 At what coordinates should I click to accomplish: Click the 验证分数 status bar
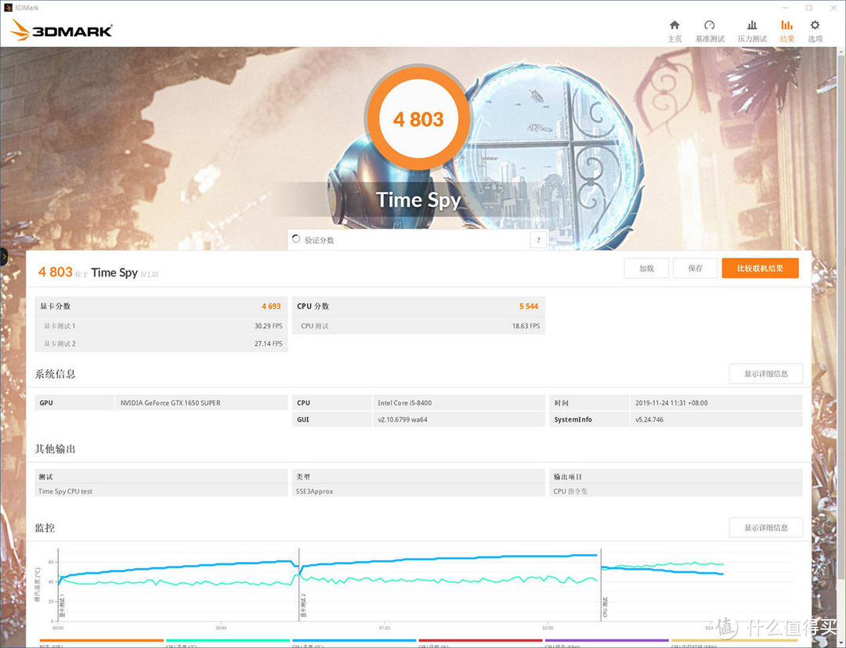point(418,240)
